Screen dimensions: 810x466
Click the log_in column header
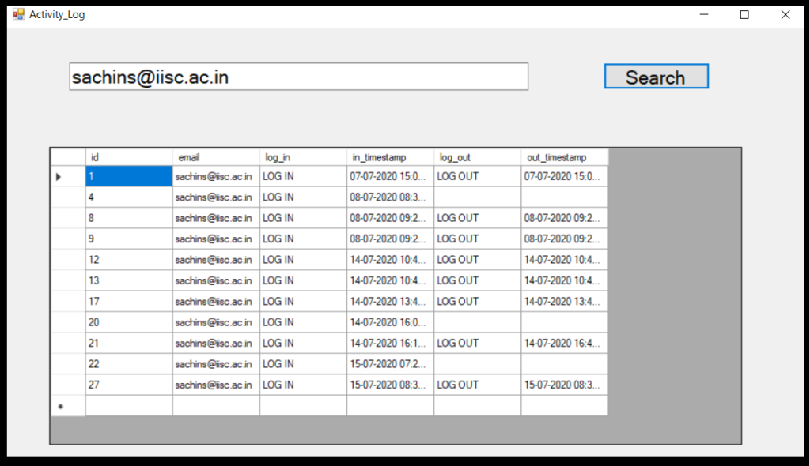point(302,157)
